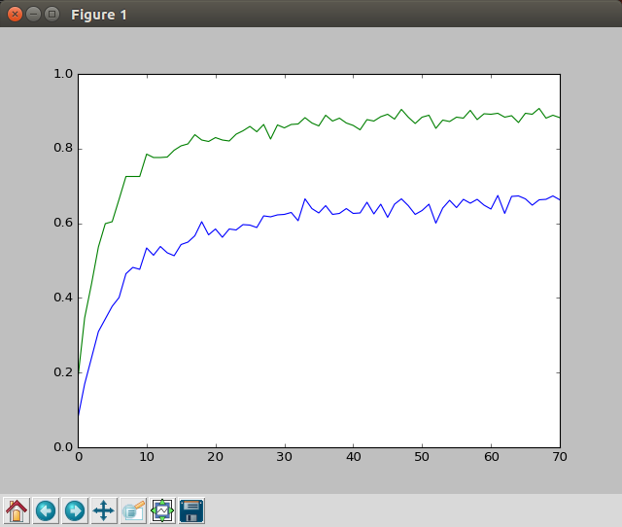Click the x-axis label 60
The image size is (622, 527).
click(491, 457)
